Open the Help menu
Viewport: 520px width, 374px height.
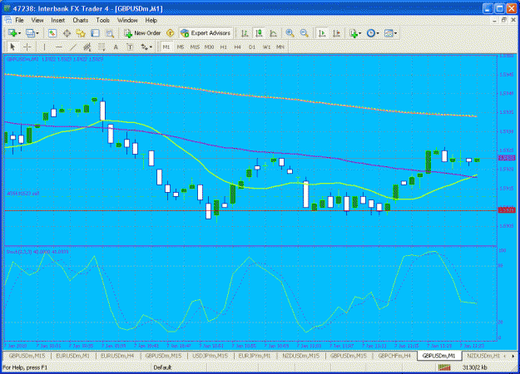point(151,20)
